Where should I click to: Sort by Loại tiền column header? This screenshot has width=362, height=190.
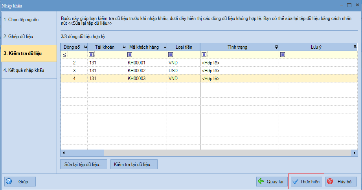coord(184,47)
